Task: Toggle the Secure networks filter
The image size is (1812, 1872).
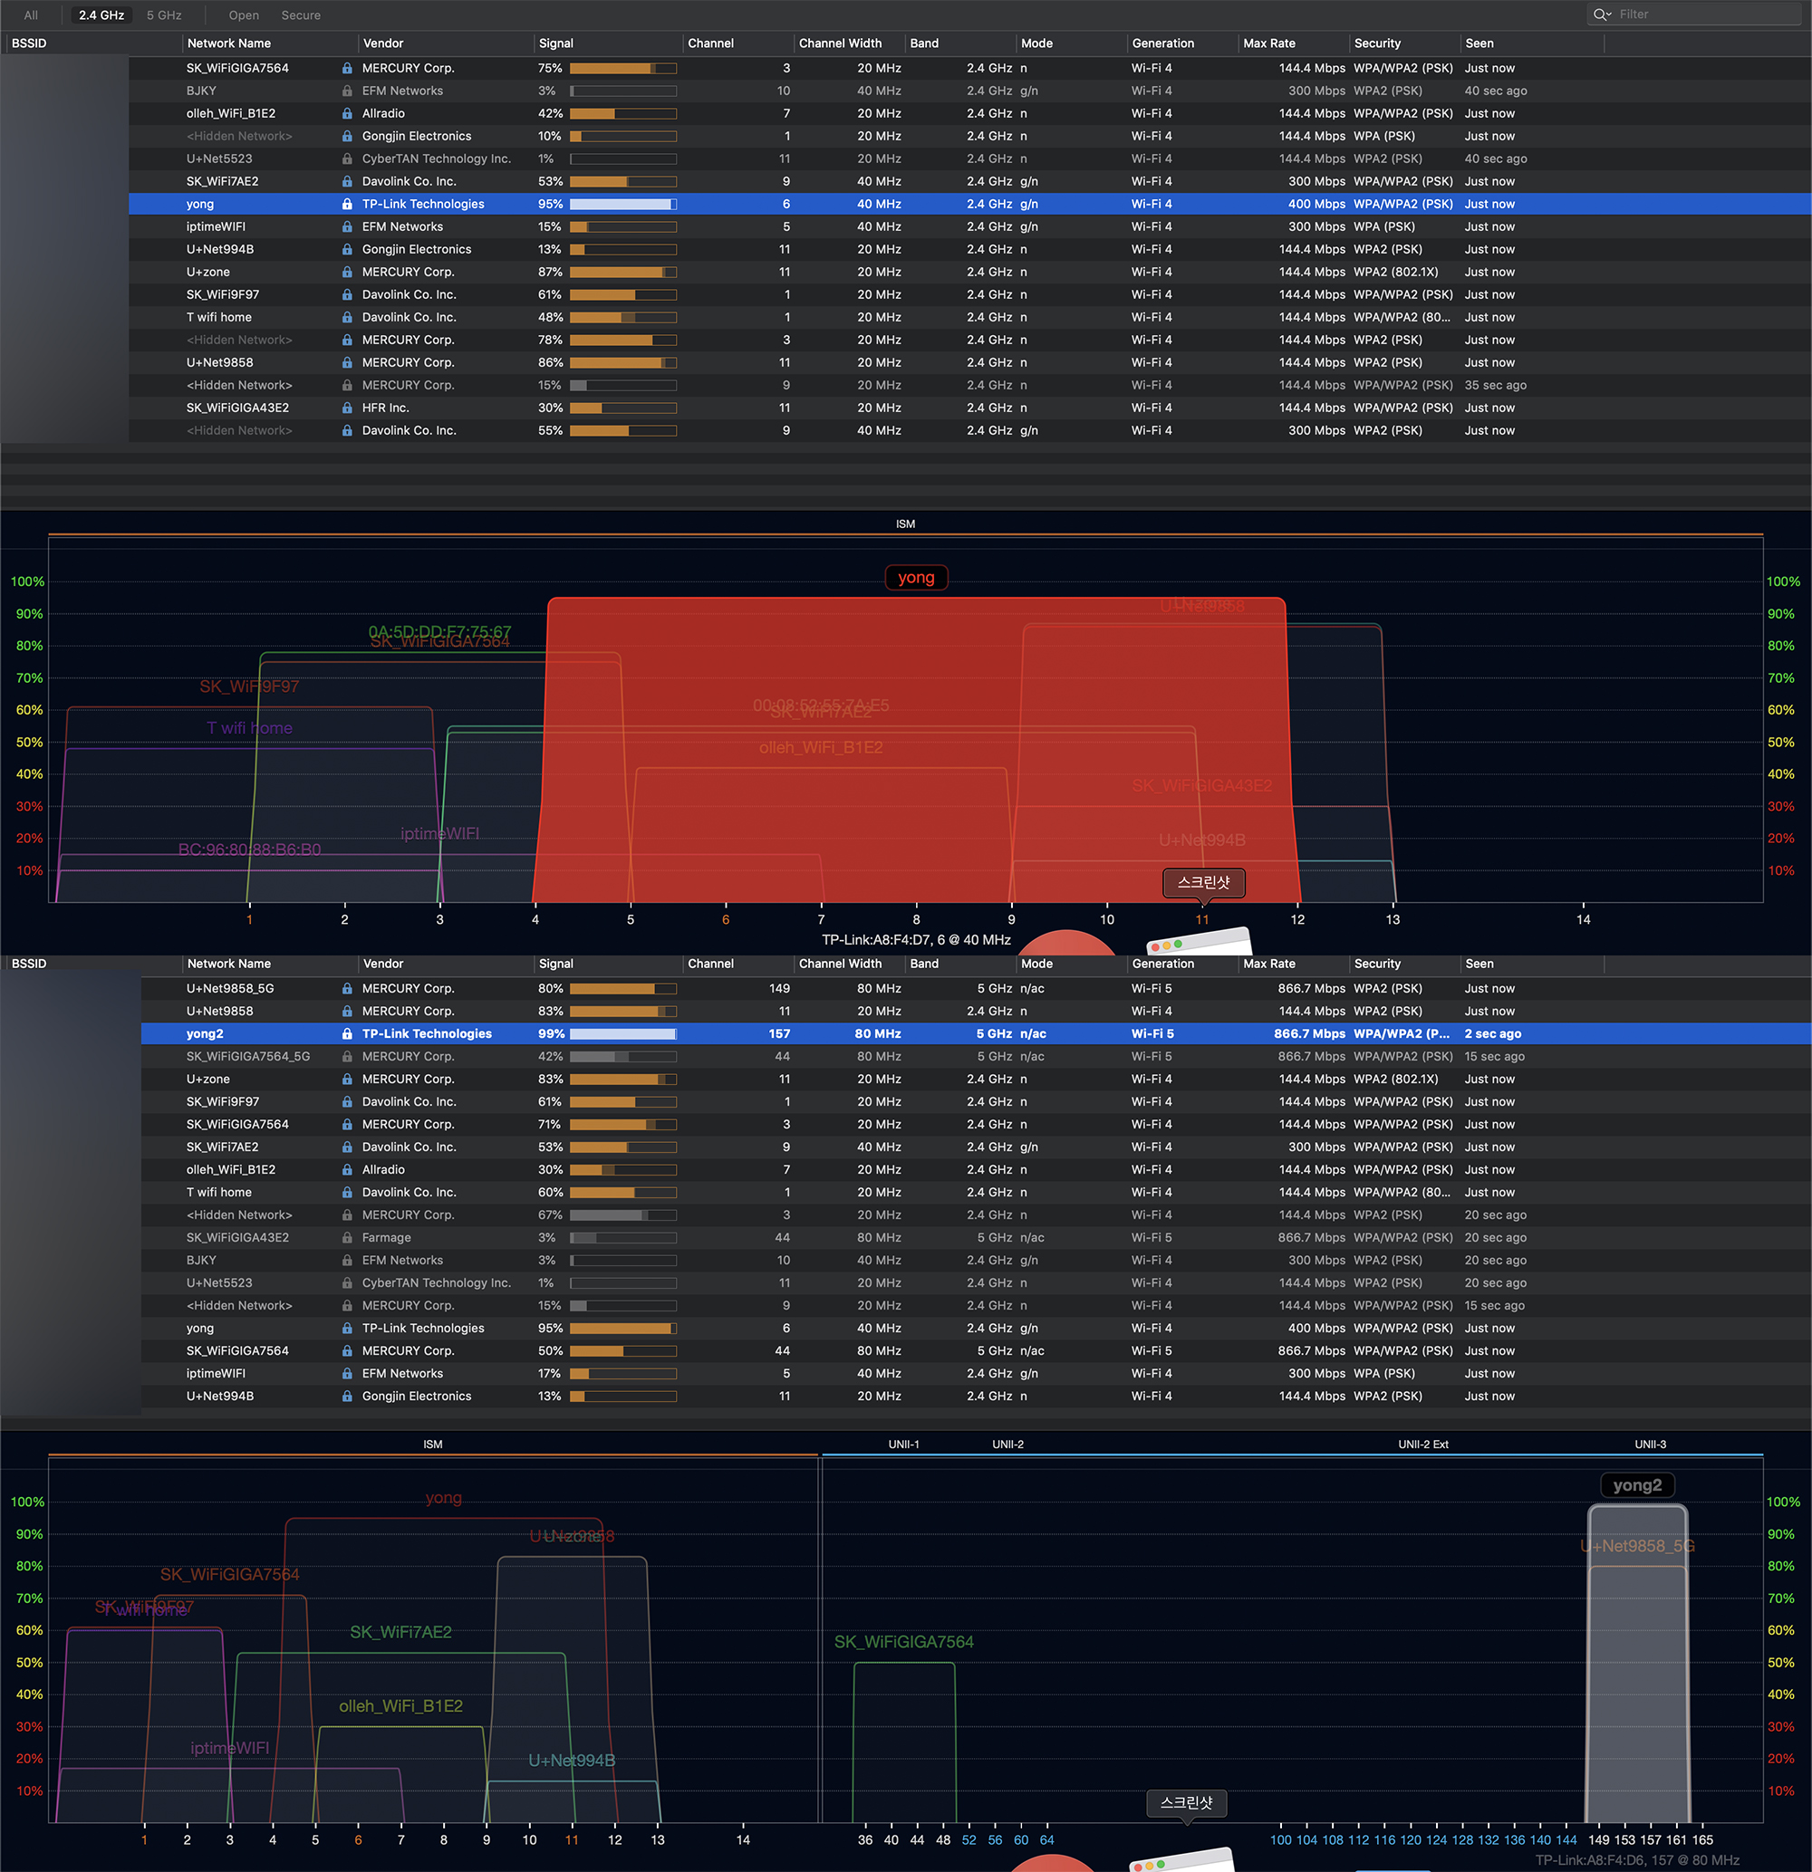Action: point(301,15)
